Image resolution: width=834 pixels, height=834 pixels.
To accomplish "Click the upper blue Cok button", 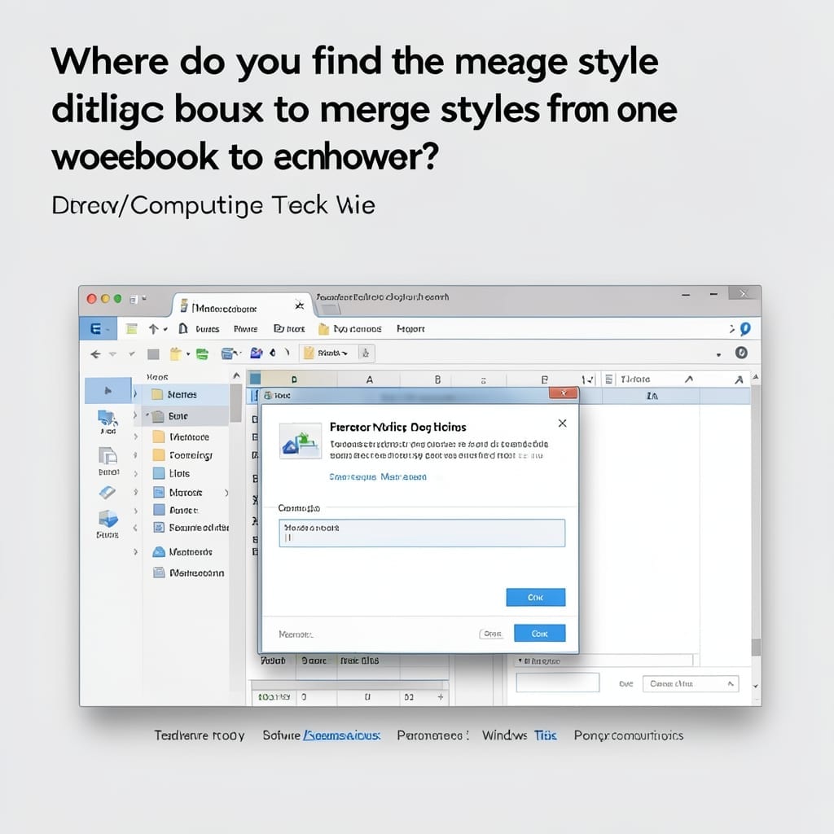I will [536, 597].
